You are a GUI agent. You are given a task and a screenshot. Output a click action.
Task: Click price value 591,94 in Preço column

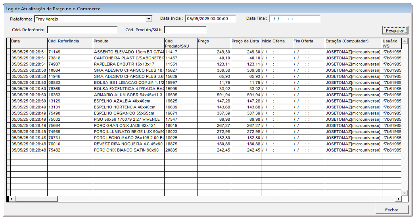pyautogui.click(x=214, y=95)
